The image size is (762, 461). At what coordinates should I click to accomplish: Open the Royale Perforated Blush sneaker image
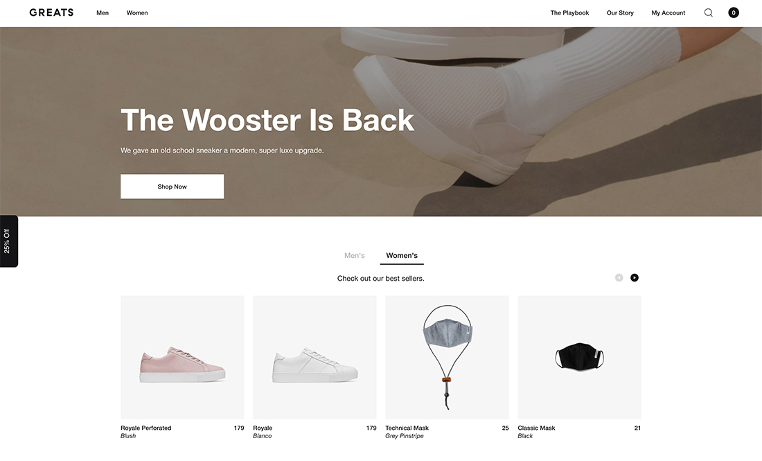click(182, 358)
